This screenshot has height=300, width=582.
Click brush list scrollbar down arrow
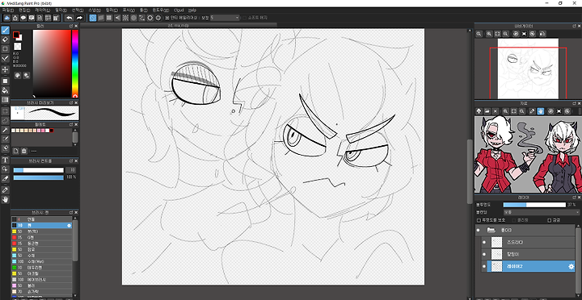(75, 296)
